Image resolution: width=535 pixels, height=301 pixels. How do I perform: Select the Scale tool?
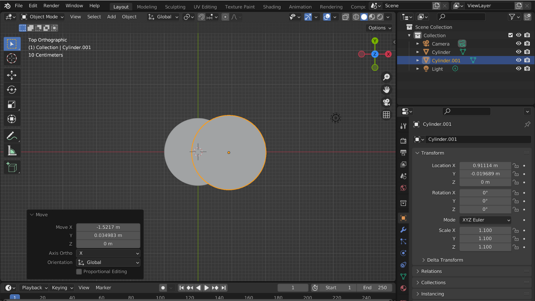[x=12, y=105]
